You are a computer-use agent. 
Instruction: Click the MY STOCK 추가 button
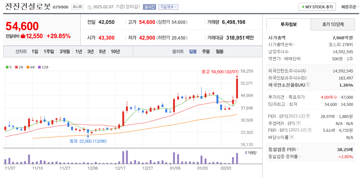pyautogui.click(x=317, y=7)
